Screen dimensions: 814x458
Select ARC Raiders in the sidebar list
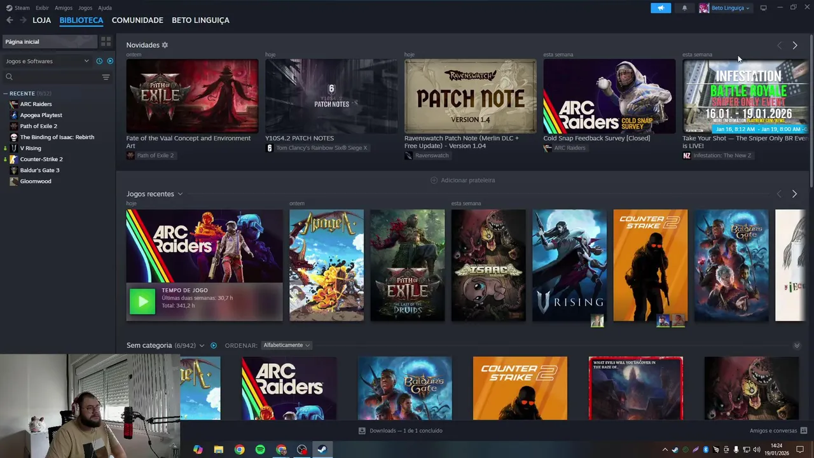click(x=36, y=104)
